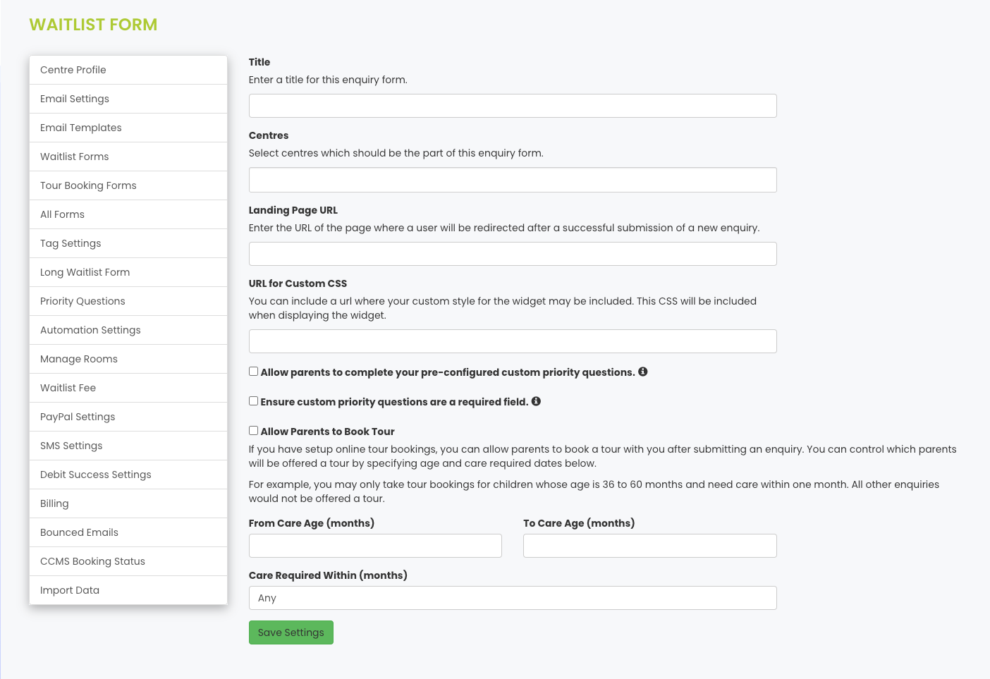Enable parents completing custom priority questions checkbox

click(x=253, y=372)
